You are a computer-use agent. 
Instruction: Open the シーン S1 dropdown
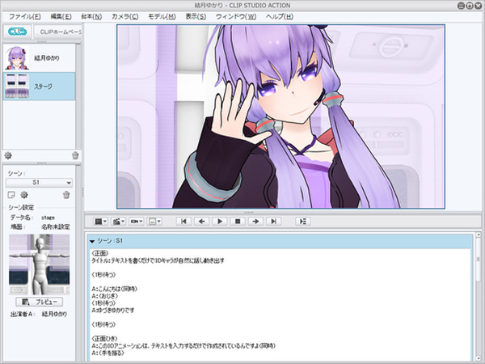39,183
